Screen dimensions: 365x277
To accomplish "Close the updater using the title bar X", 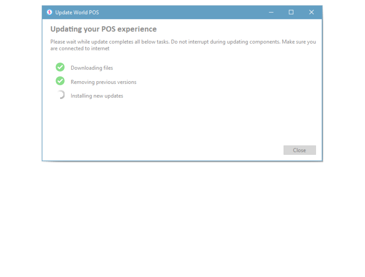I will coord(311,12).
